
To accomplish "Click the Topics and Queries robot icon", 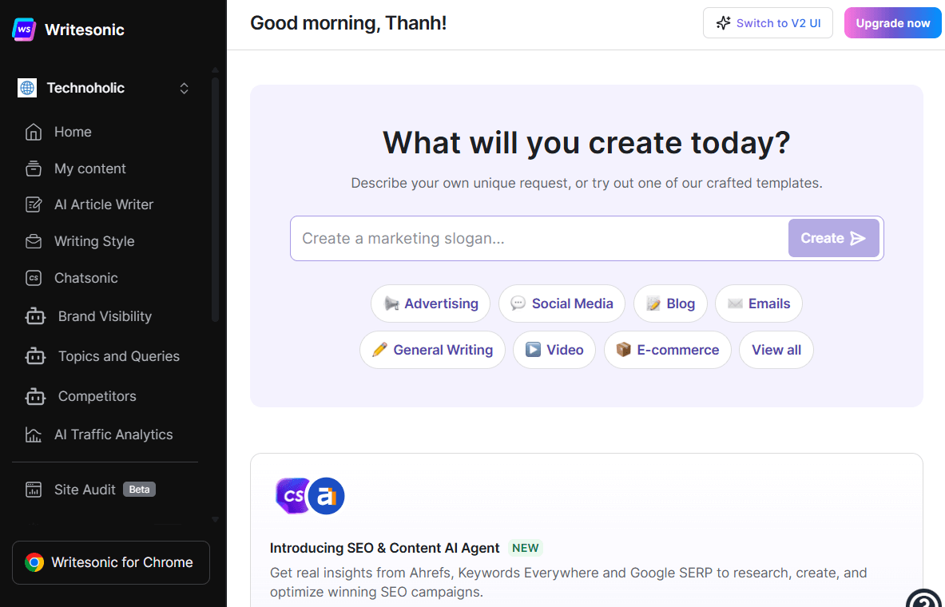I will click(35, 356).
